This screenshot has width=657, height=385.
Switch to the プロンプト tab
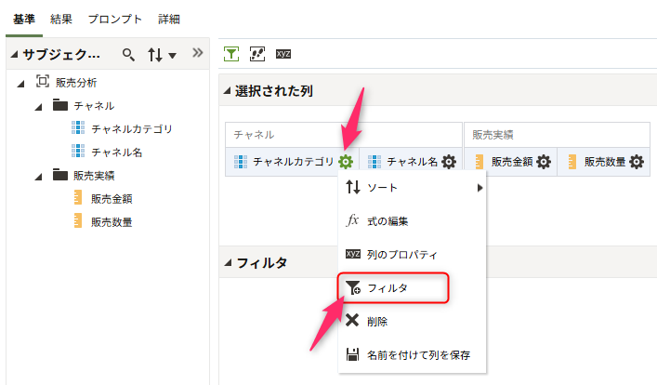(115, 20)
